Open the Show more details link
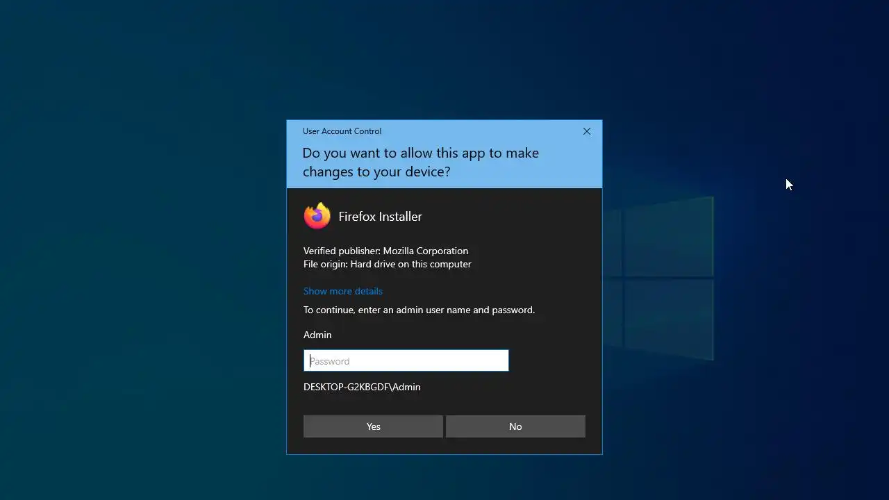 click(343, 291)
